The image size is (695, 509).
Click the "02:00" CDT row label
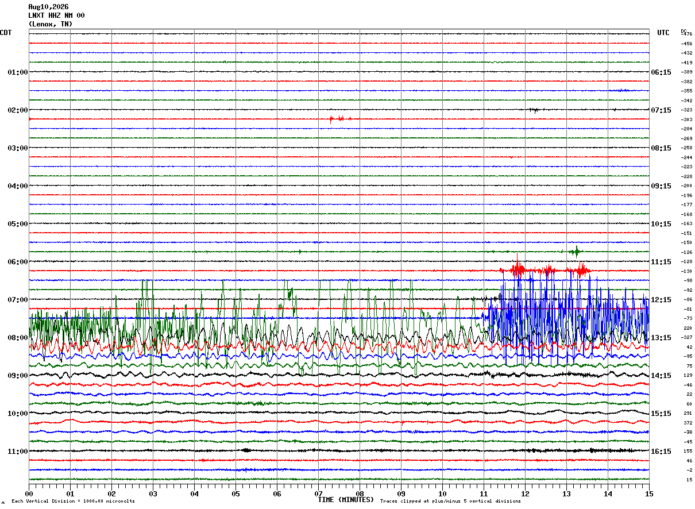(x=18, y=110)
